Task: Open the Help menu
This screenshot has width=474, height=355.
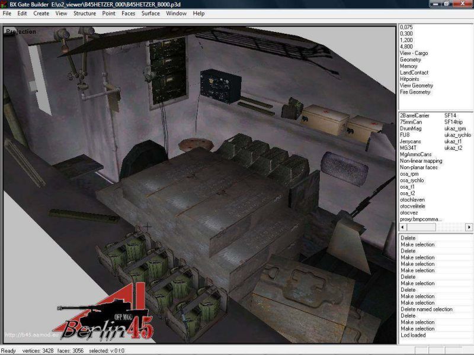Action: (x=198, y=14)
